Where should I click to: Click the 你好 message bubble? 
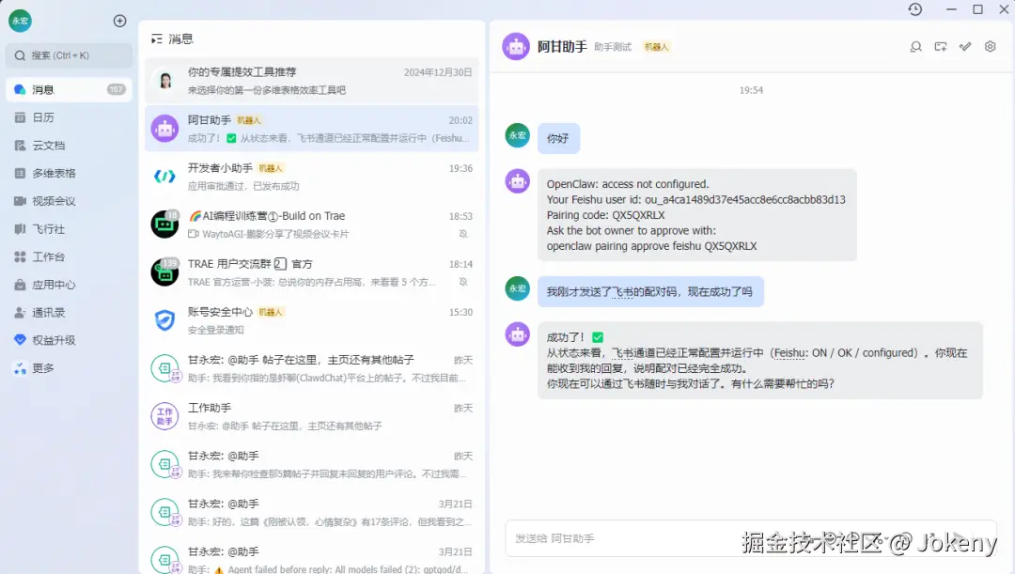[x=558, y=138]
